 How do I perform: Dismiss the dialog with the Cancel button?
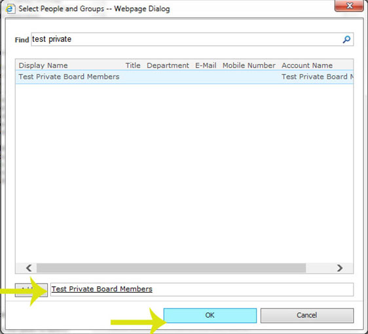(x=306, y=315)
